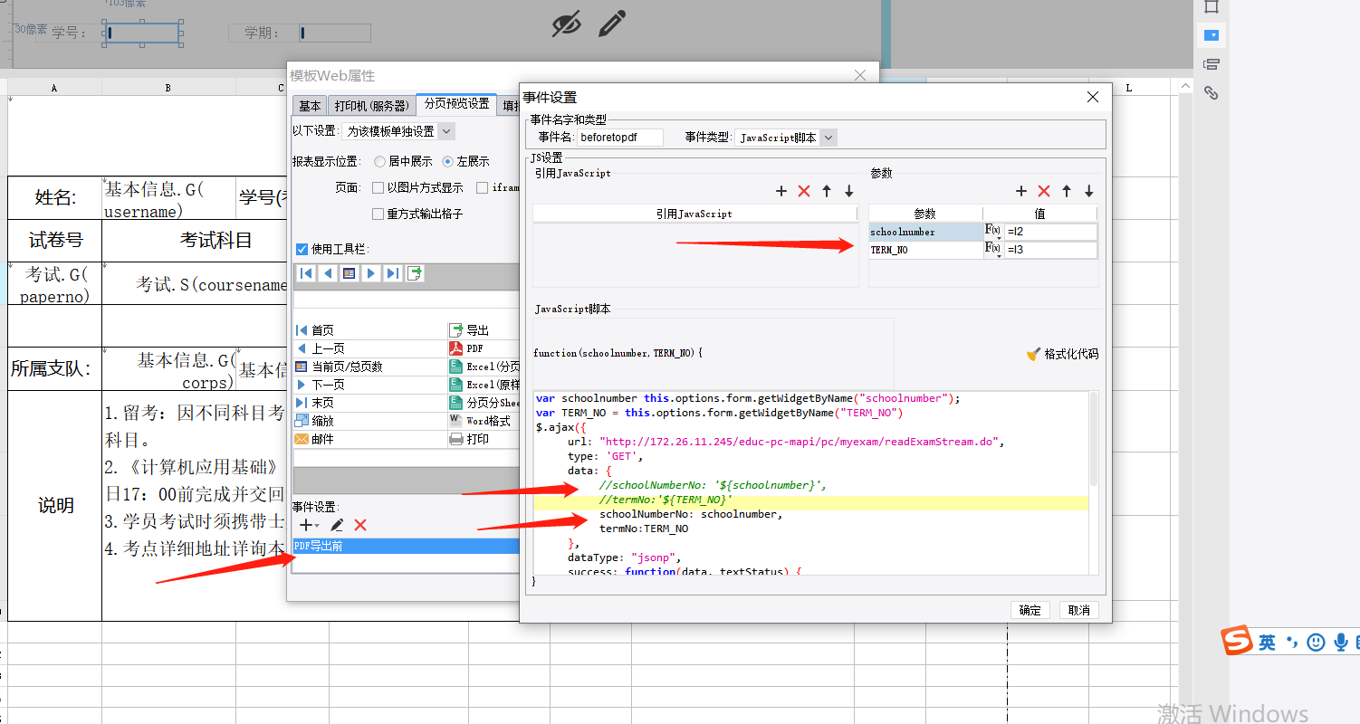Select 末页 tool in the toolbar list
The width and height of the screenshot is (1360, 724).
click(369, 403)
